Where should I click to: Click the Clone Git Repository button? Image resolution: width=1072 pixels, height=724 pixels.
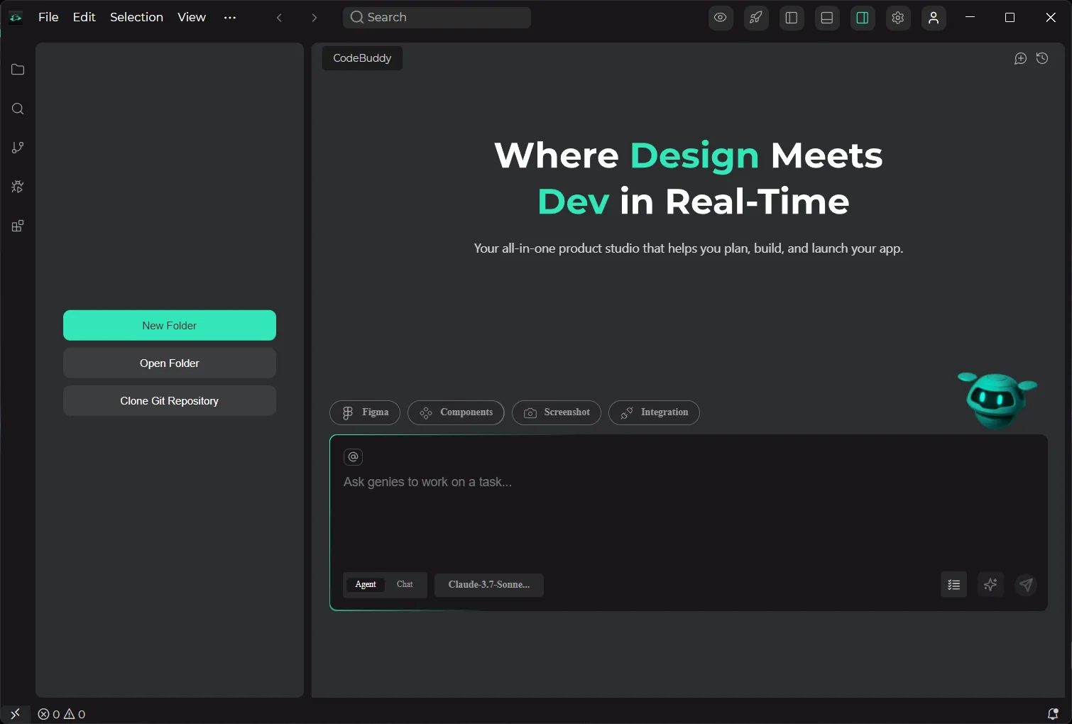[169, 400]
